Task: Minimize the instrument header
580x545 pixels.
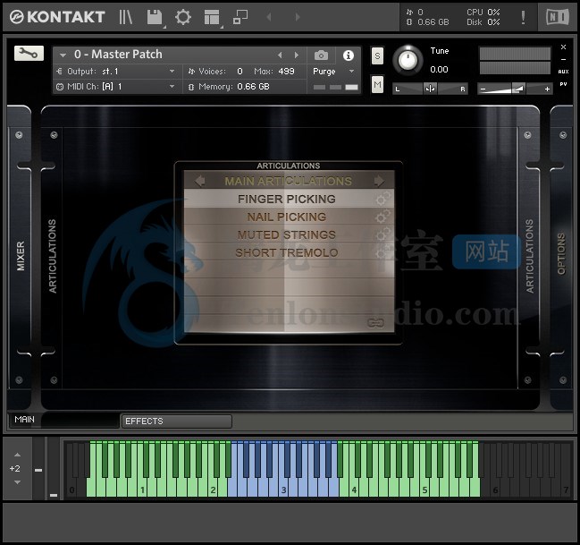Action: pos(563,59)
